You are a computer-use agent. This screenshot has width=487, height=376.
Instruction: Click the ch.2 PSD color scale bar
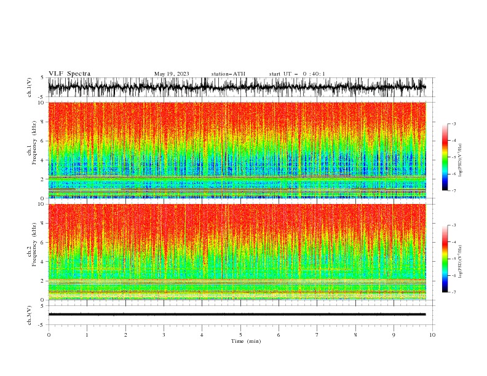pos(445,259)
